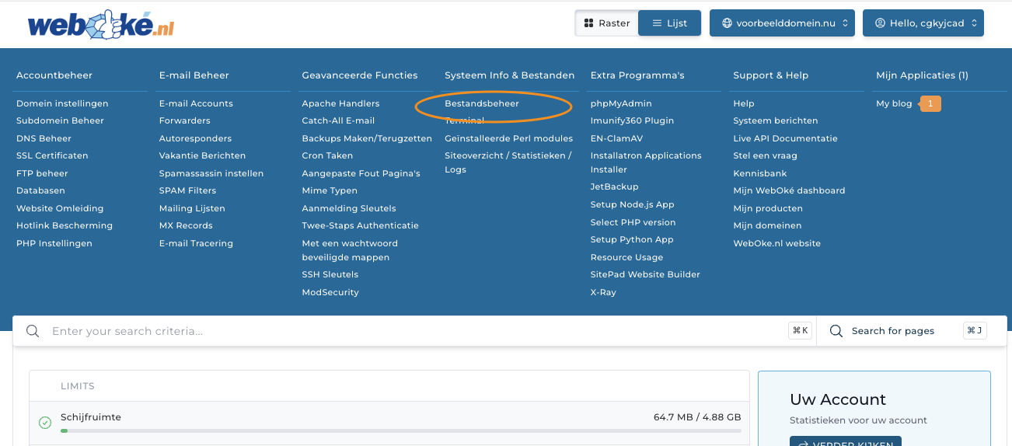The height and width of the screenshot is (446, 1012).
Task: Open Website Omleiding
Action: pos(60,208)
